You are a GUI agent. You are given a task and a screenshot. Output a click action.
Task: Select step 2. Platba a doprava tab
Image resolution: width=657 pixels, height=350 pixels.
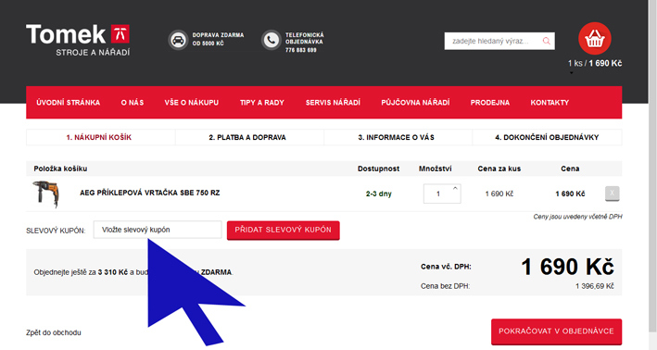point(249,137)
